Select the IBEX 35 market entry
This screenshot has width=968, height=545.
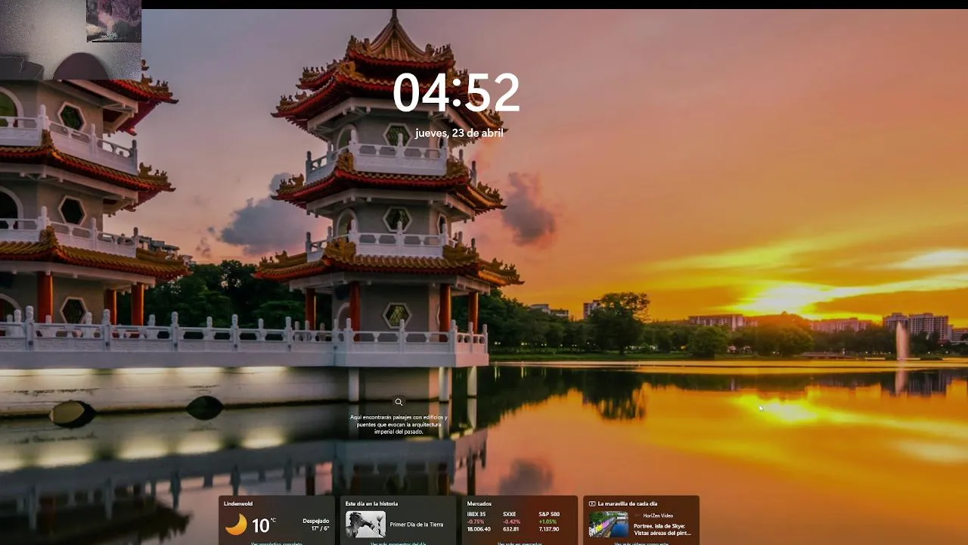pos(479,522)
